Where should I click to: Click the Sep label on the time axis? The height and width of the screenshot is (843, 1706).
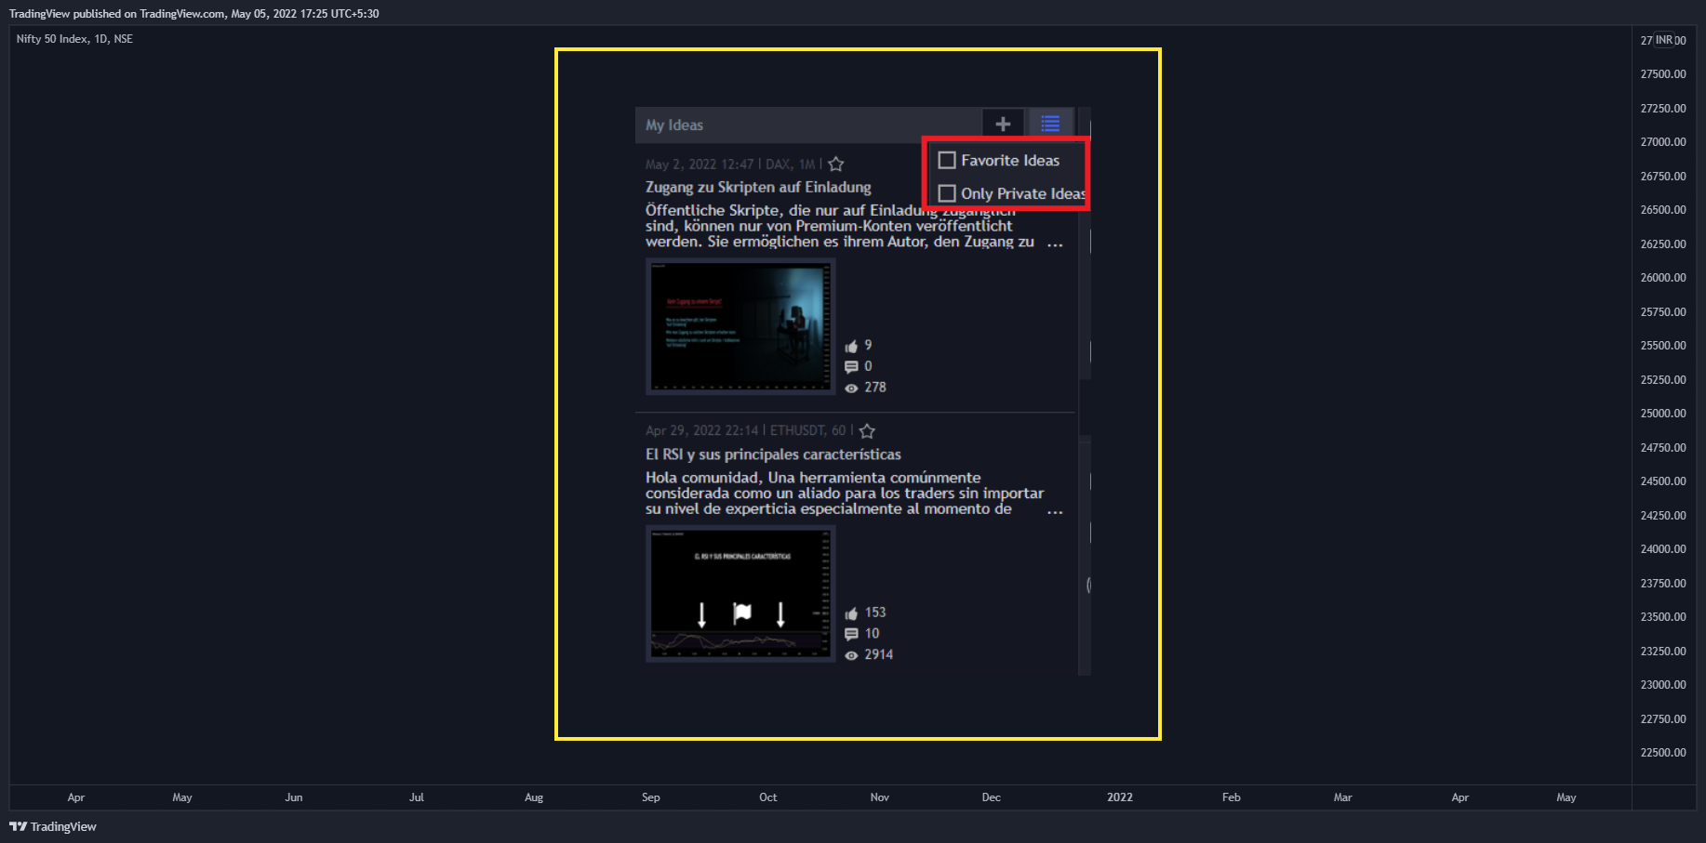651,797
